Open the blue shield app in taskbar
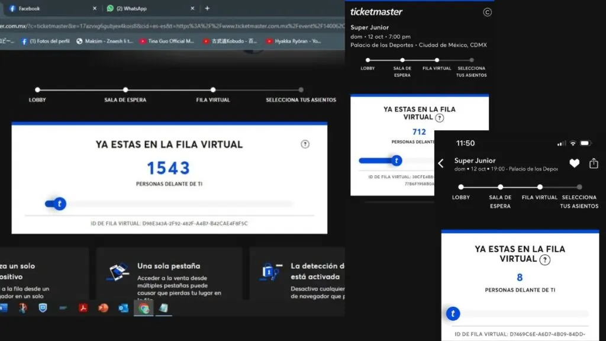The width and height of the screenshot is (606, 341). click(x=43, y=308)
